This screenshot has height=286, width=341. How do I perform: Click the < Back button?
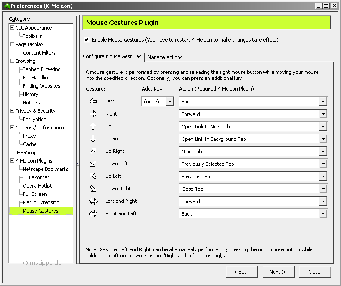242,272
